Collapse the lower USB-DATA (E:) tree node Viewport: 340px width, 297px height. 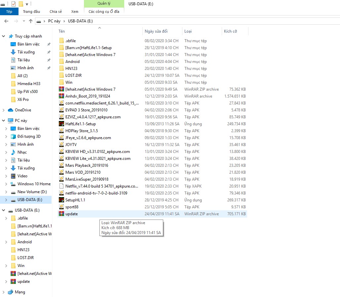(x=3, y=210)
